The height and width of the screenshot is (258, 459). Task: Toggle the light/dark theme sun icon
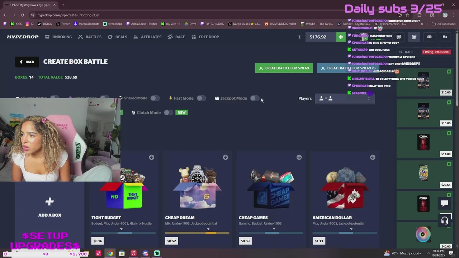[x=299, y=37]
